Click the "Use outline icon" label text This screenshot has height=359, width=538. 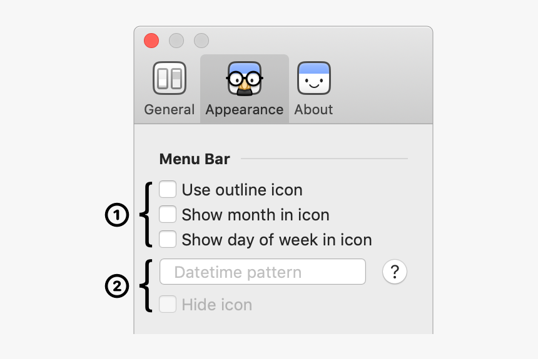click(242, 190)
